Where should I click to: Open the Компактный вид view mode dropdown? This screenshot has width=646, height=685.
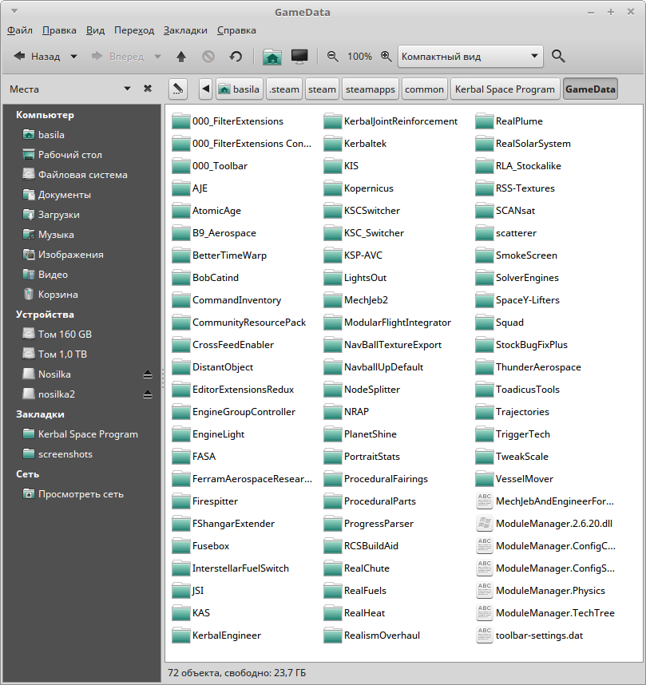470,57
